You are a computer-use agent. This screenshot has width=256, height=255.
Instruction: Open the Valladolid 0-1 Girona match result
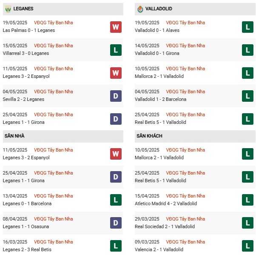157,53
